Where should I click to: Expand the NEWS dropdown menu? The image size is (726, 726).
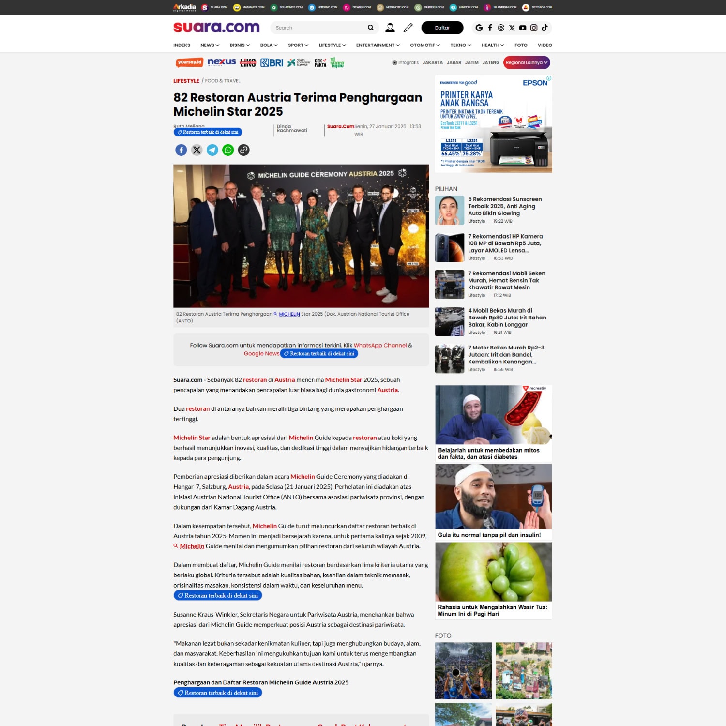tap(210, 45)
